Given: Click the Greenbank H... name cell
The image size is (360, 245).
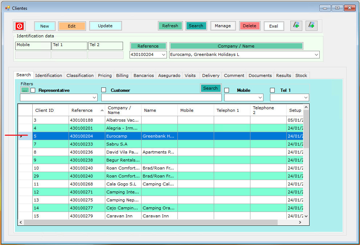Looking at the screenshot, I should pyautogui.click(x=159, y=136).
